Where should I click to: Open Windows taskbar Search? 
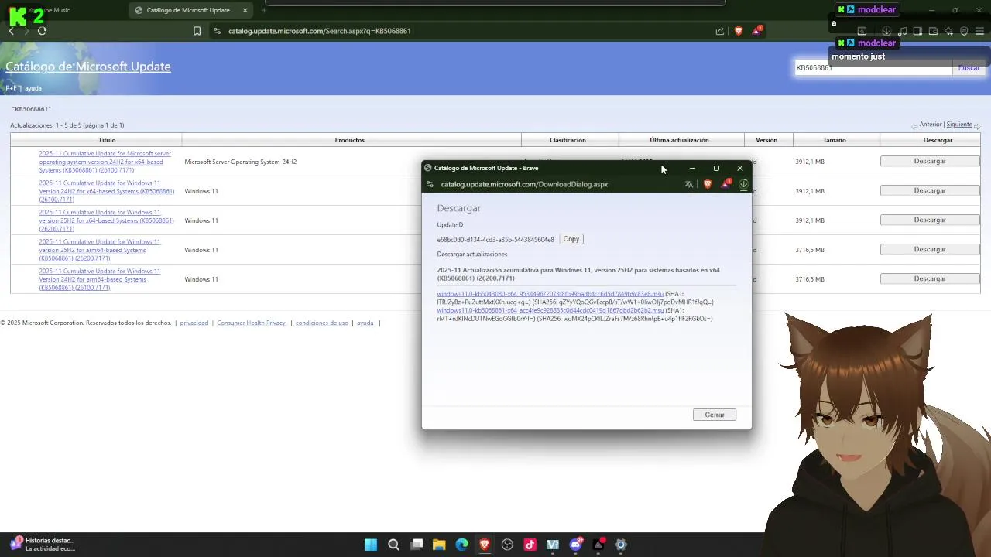coord(393,545)
